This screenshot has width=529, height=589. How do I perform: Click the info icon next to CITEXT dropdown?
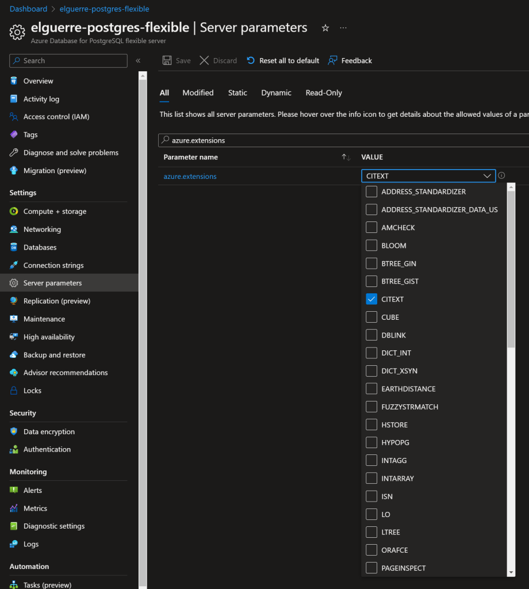pyautogui.click(x=501, y=175)
